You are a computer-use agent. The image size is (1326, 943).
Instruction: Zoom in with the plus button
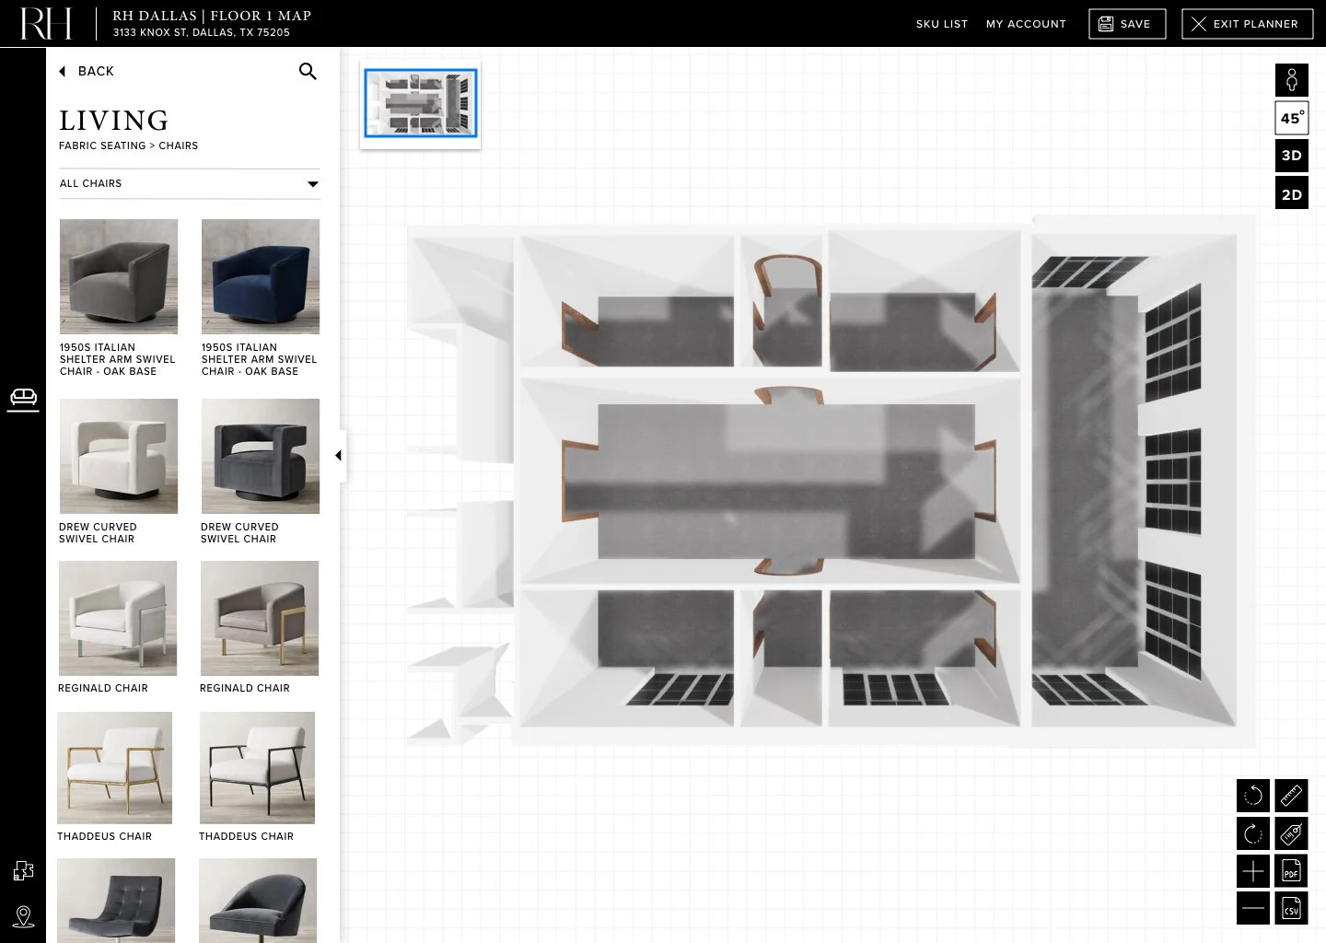point(1253,871)
